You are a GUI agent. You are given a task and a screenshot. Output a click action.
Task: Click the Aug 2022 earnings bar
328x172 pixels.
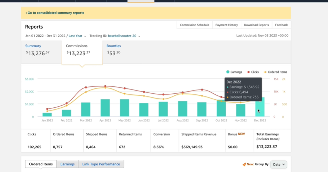click(183, 109)
